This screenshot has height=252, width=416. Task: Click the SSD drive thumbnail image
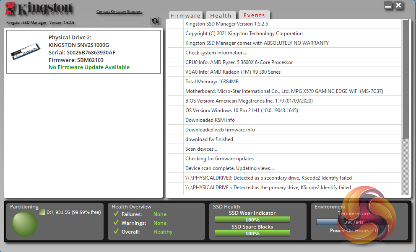point(26,51)
